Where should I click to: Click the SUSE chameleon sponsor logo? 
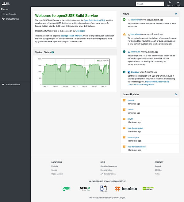[66, 189]
